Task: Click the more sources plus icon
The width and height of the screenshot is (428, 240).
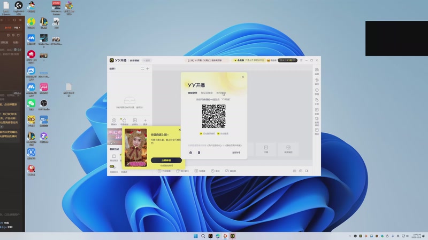Action: [x=145, y=122]
